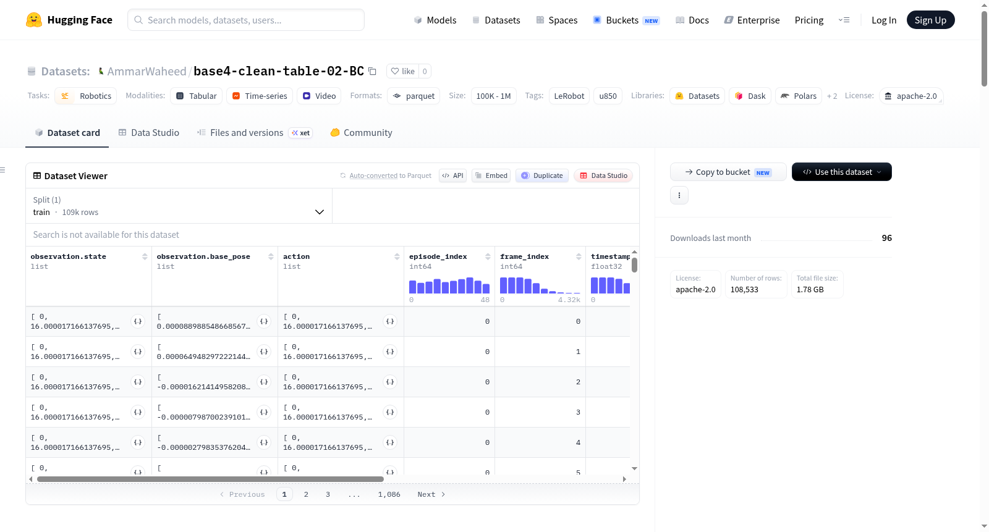Click the table's horizontal scrollbar
This screenshot has width=989, height=532.
210,479
